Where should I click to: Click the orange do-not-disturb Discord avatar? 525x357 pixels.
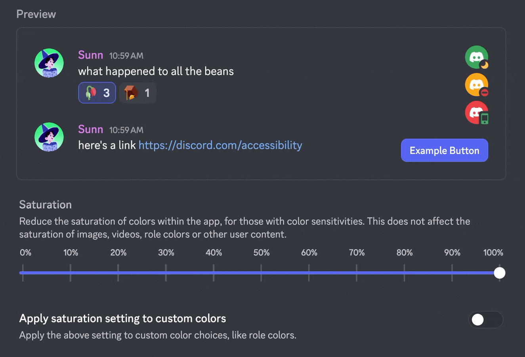(x=476, y=84)
